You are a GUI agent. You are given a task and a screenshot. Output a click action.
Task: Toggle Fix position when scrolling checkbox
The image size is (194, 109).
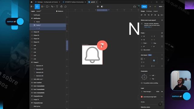(142, 83)
